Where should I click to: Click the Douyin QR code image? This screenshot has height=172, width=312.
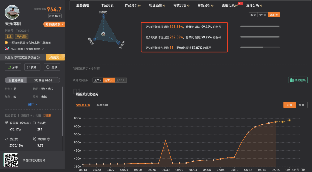(x=11, y=160)
